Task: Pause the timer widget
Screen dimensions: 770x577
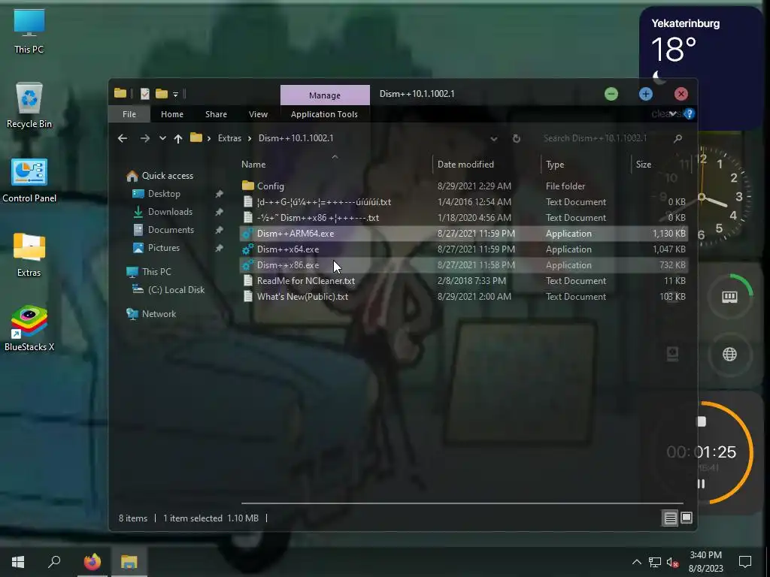Action: 702,485
